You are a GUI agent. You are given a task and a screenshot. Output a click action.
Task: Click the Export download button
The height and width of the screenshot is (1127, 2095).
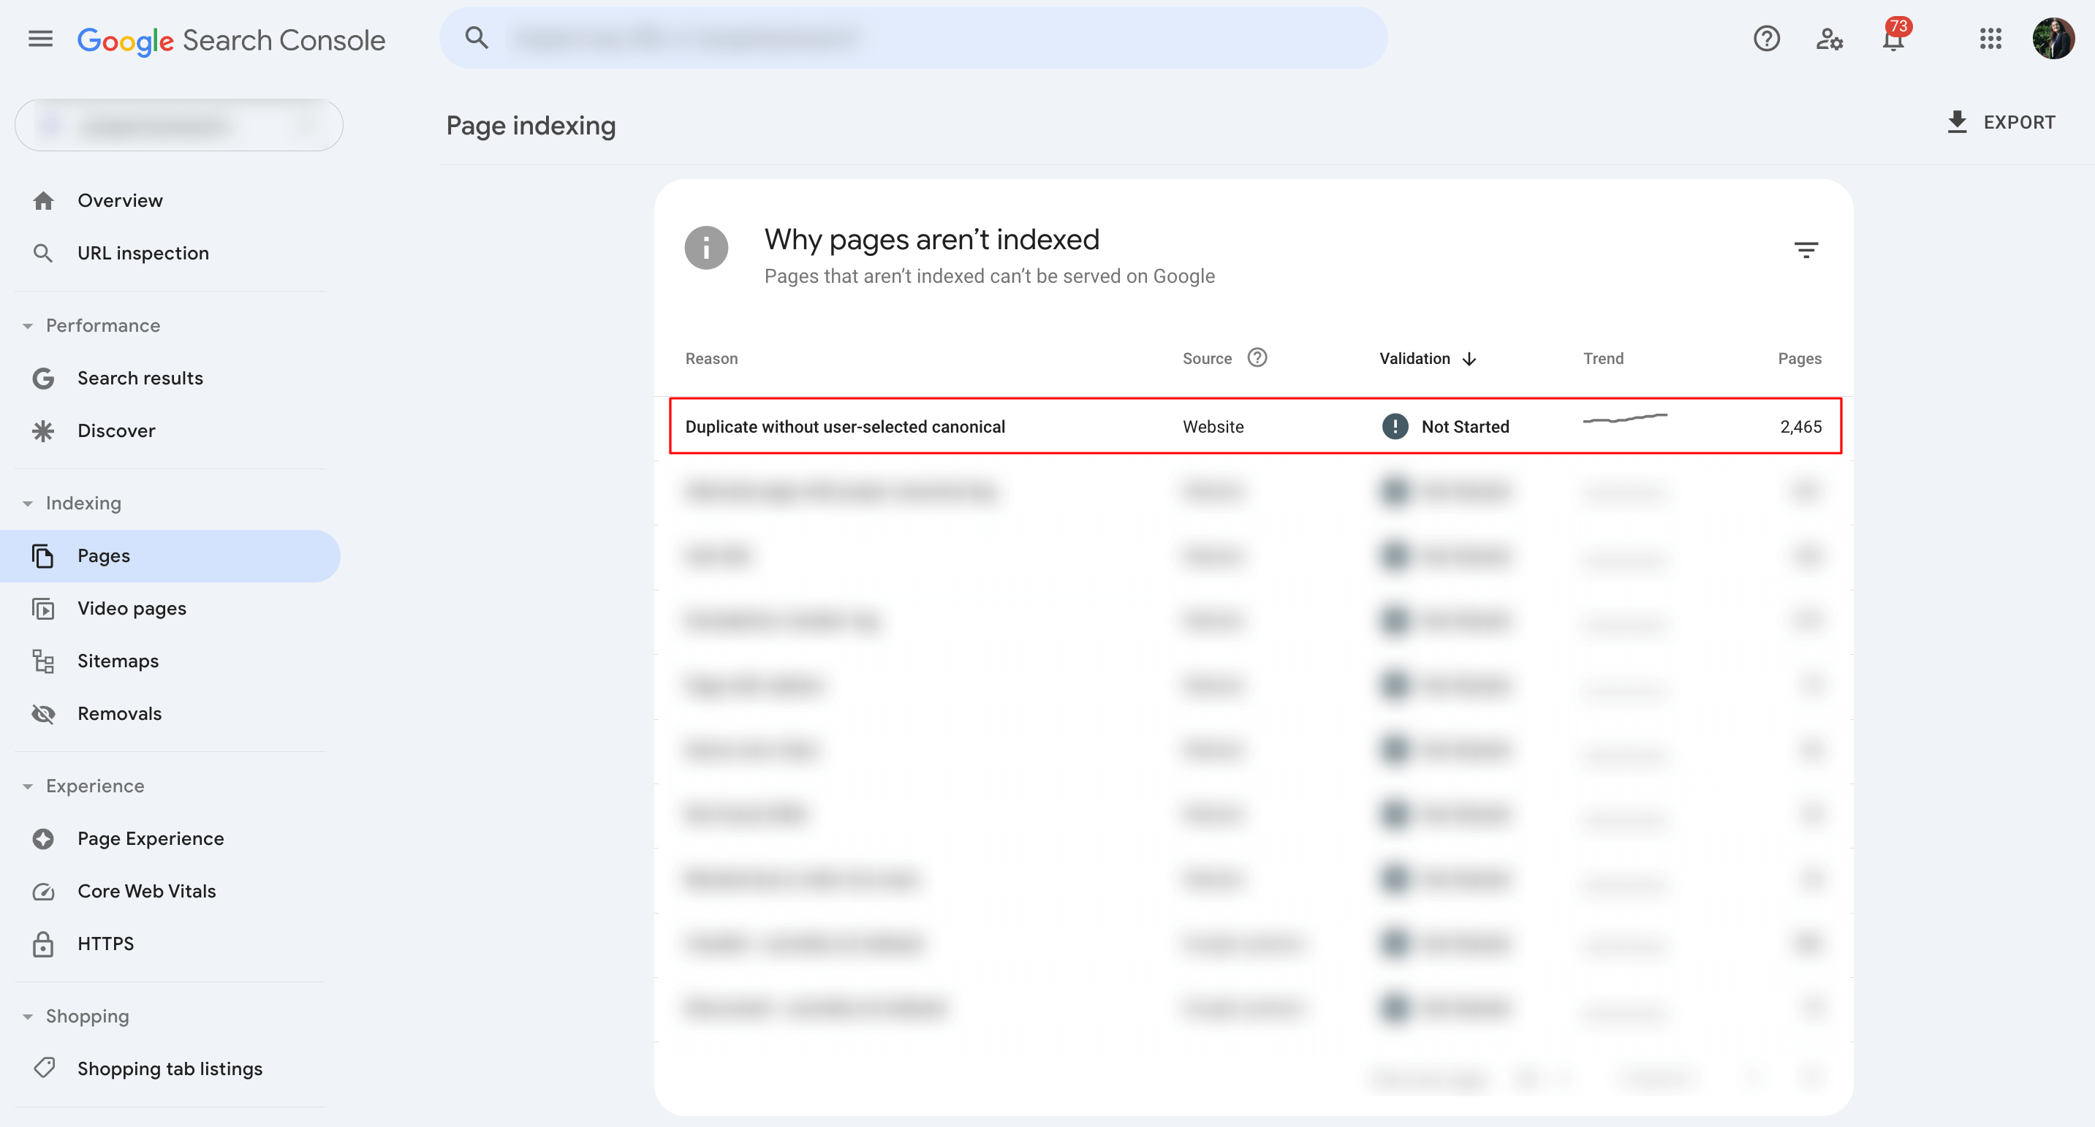[2001, 122]
